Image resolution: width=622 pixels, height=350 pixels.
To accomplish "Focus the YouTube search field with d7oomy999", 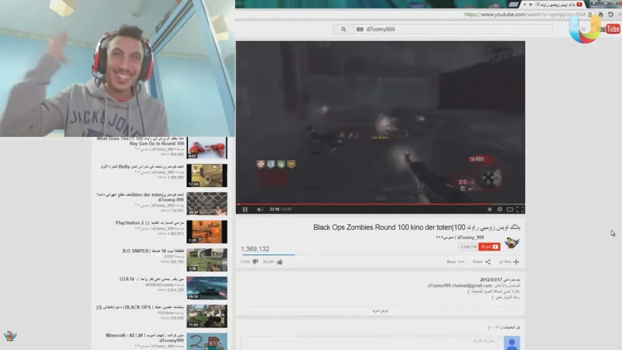I will click(453, 29).
